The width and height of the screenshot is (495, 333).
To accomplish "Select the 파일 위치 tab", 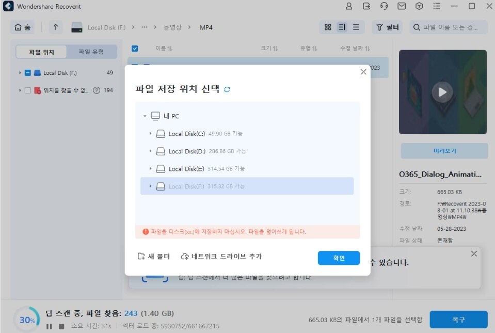I will coord(41,52).
